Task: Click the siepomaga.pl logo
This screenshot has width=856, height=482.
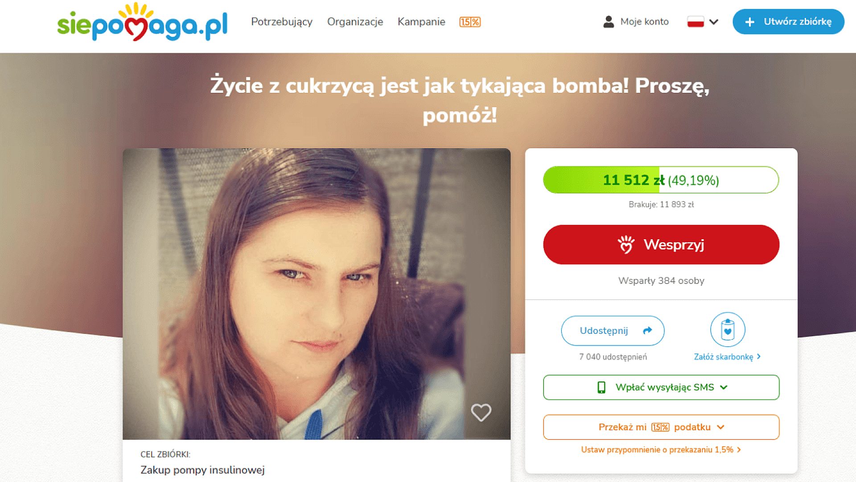Action: 142,21
